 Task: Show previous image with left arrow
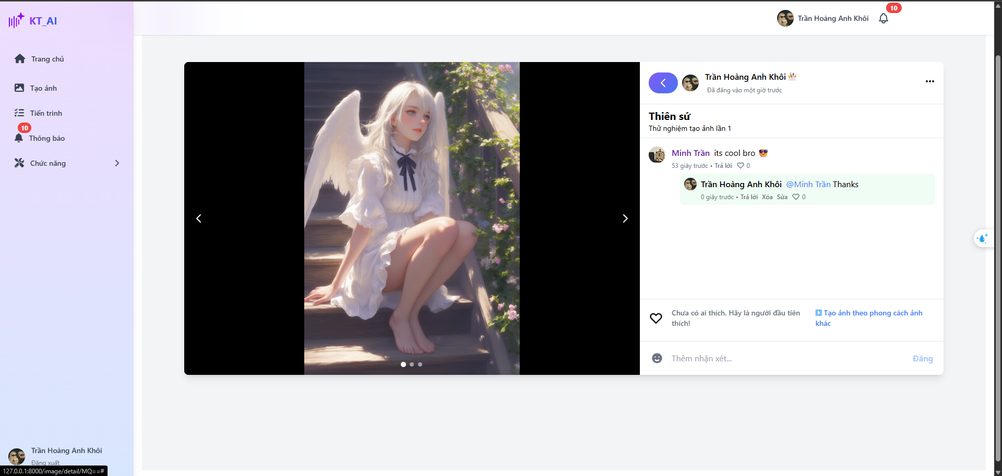click(199, 218)
